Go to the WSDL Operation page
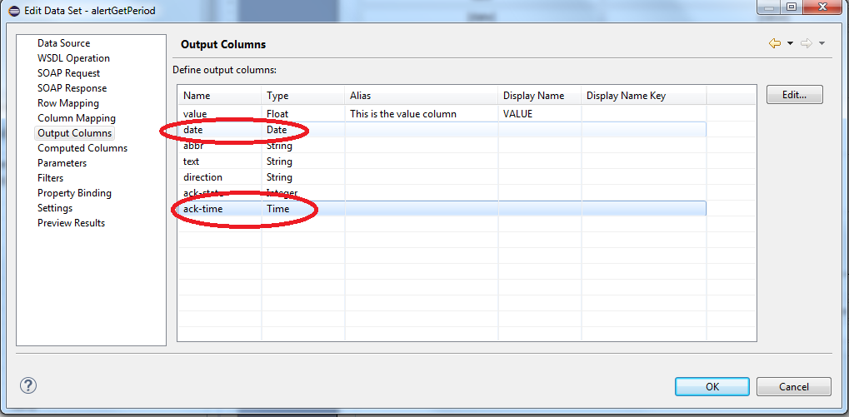 [x=73, y=58]
